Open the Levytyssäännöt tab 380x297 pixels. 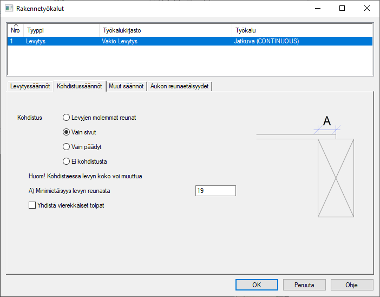[30, 87]
